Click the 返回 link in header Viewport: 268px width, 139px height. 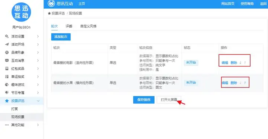(x=263, y=4)
